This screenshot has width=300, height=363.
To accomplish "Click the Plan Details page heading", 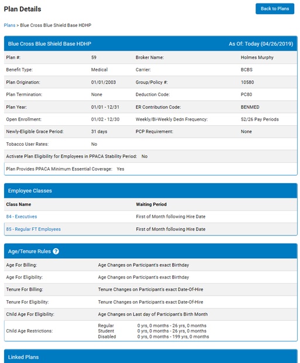I will 22,9.
